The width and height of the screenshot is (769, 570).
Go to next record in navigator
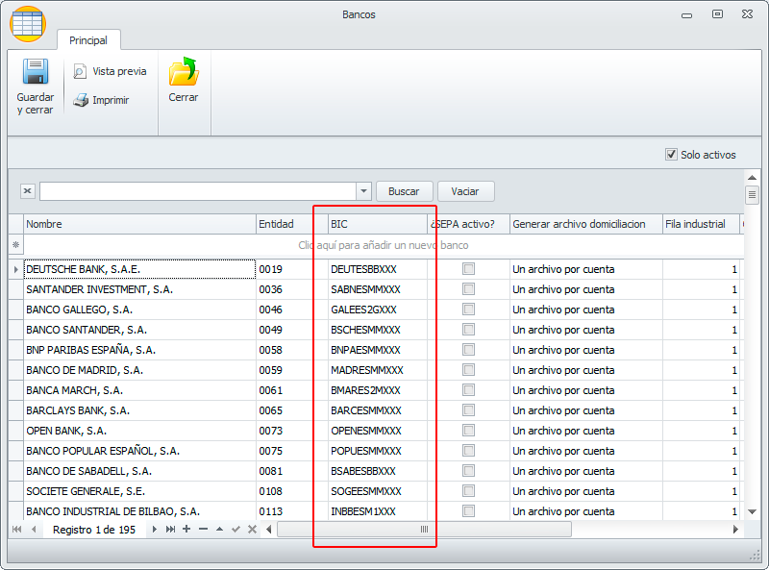(x=155, y=530)
